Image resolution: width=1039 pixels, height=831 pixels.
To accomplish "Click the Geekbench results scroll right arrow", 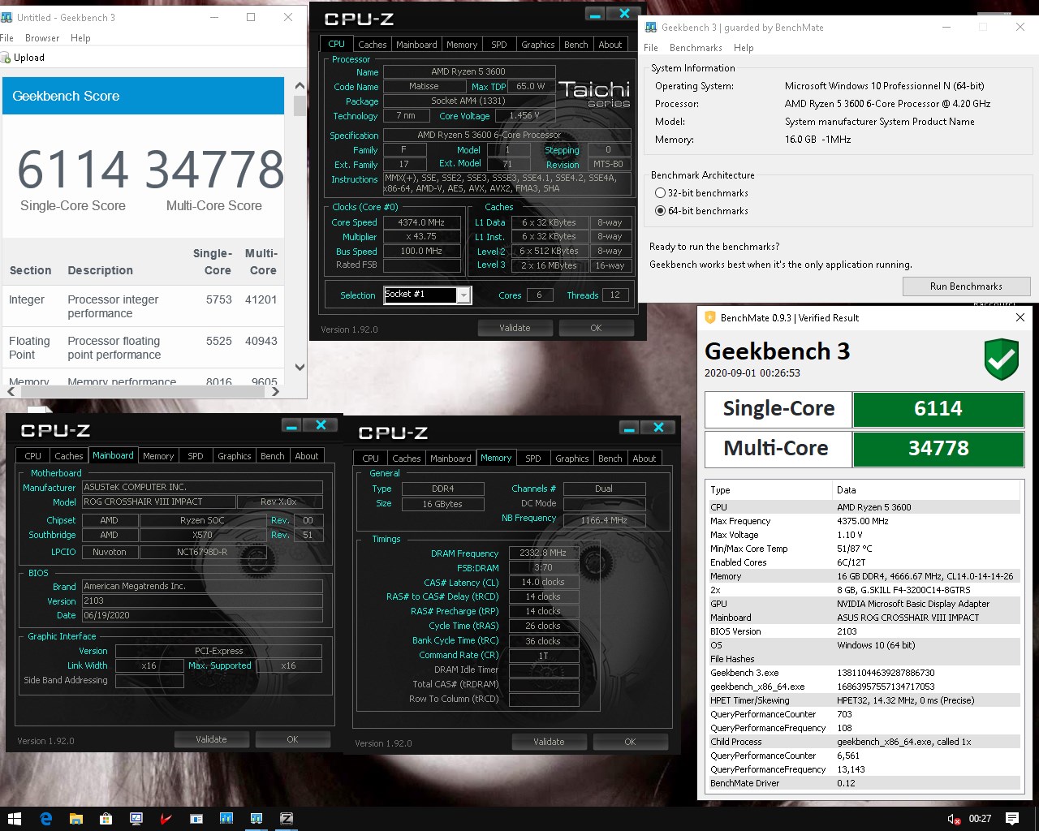I will (275, 391).
